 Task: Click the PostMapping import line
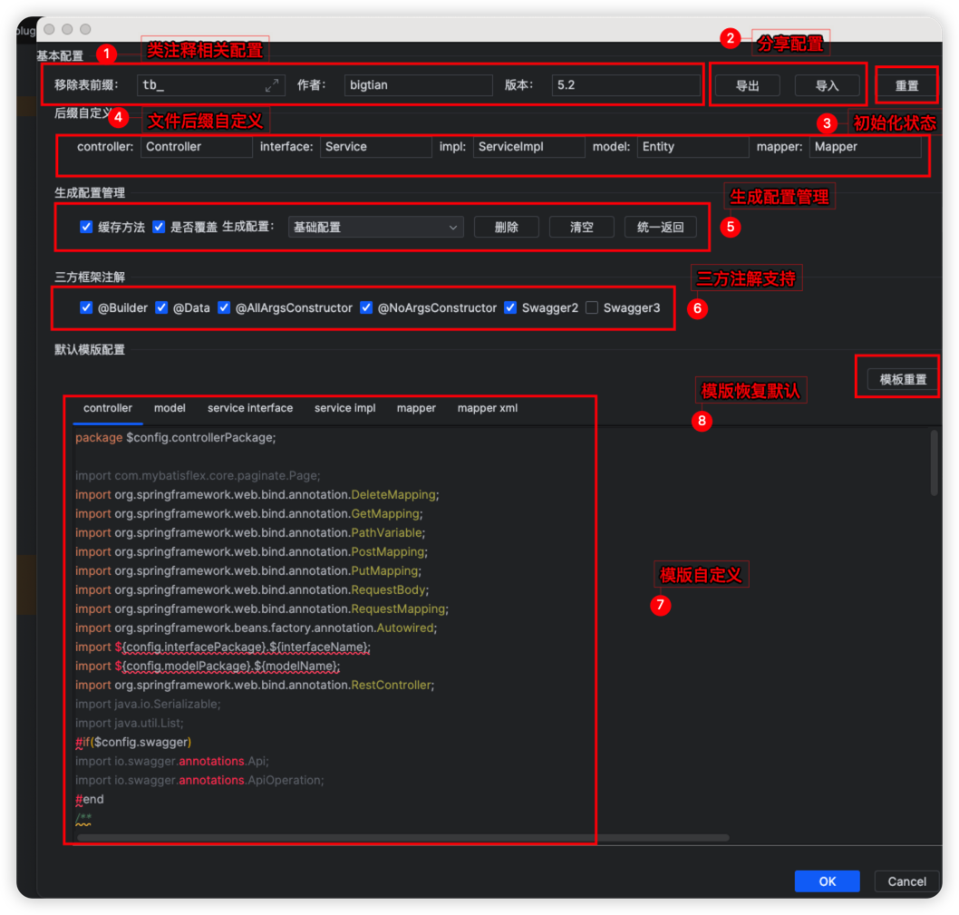pos(251,551)
